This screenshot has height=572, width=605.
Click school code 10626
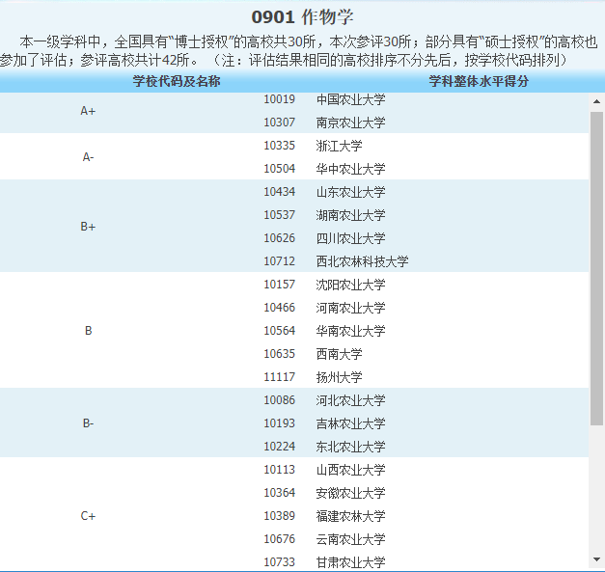pyautogui.click(x=280, y=238)
